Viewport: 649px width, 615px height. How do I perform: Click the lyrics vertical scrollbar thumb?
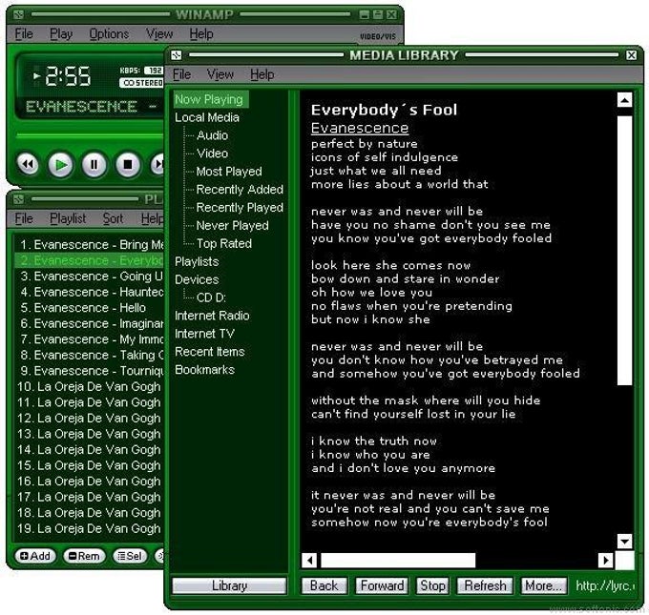[624, 251]
